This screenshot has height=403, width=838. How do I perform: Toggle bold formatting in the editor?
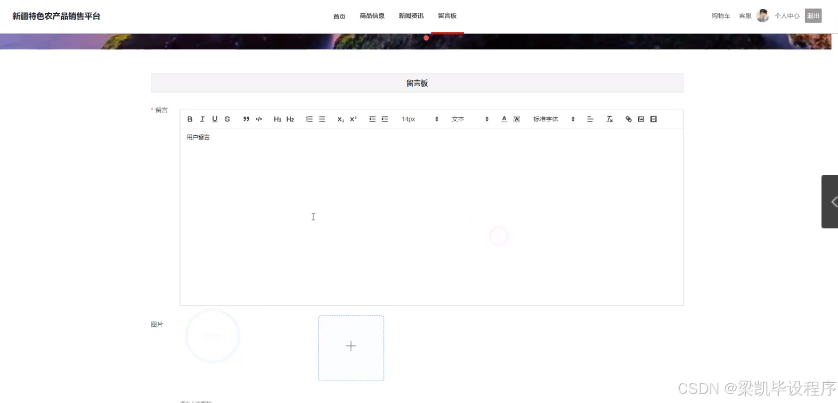tap(190, 119)
